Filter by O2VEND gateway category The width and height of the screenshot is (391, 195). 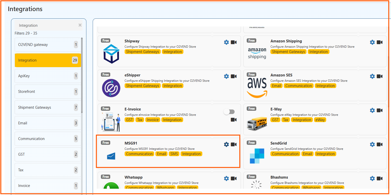[48, 45]
